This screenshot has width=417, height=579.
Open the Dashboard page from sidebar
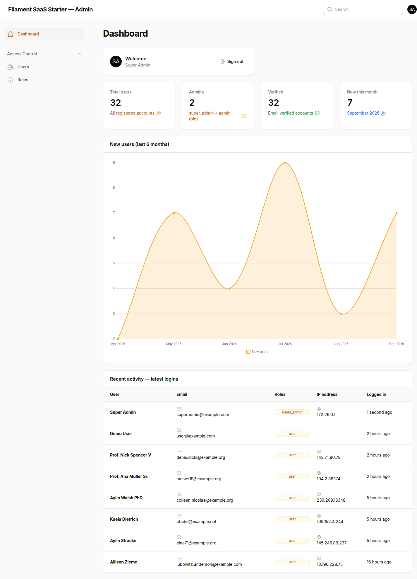tap(44, 34)
